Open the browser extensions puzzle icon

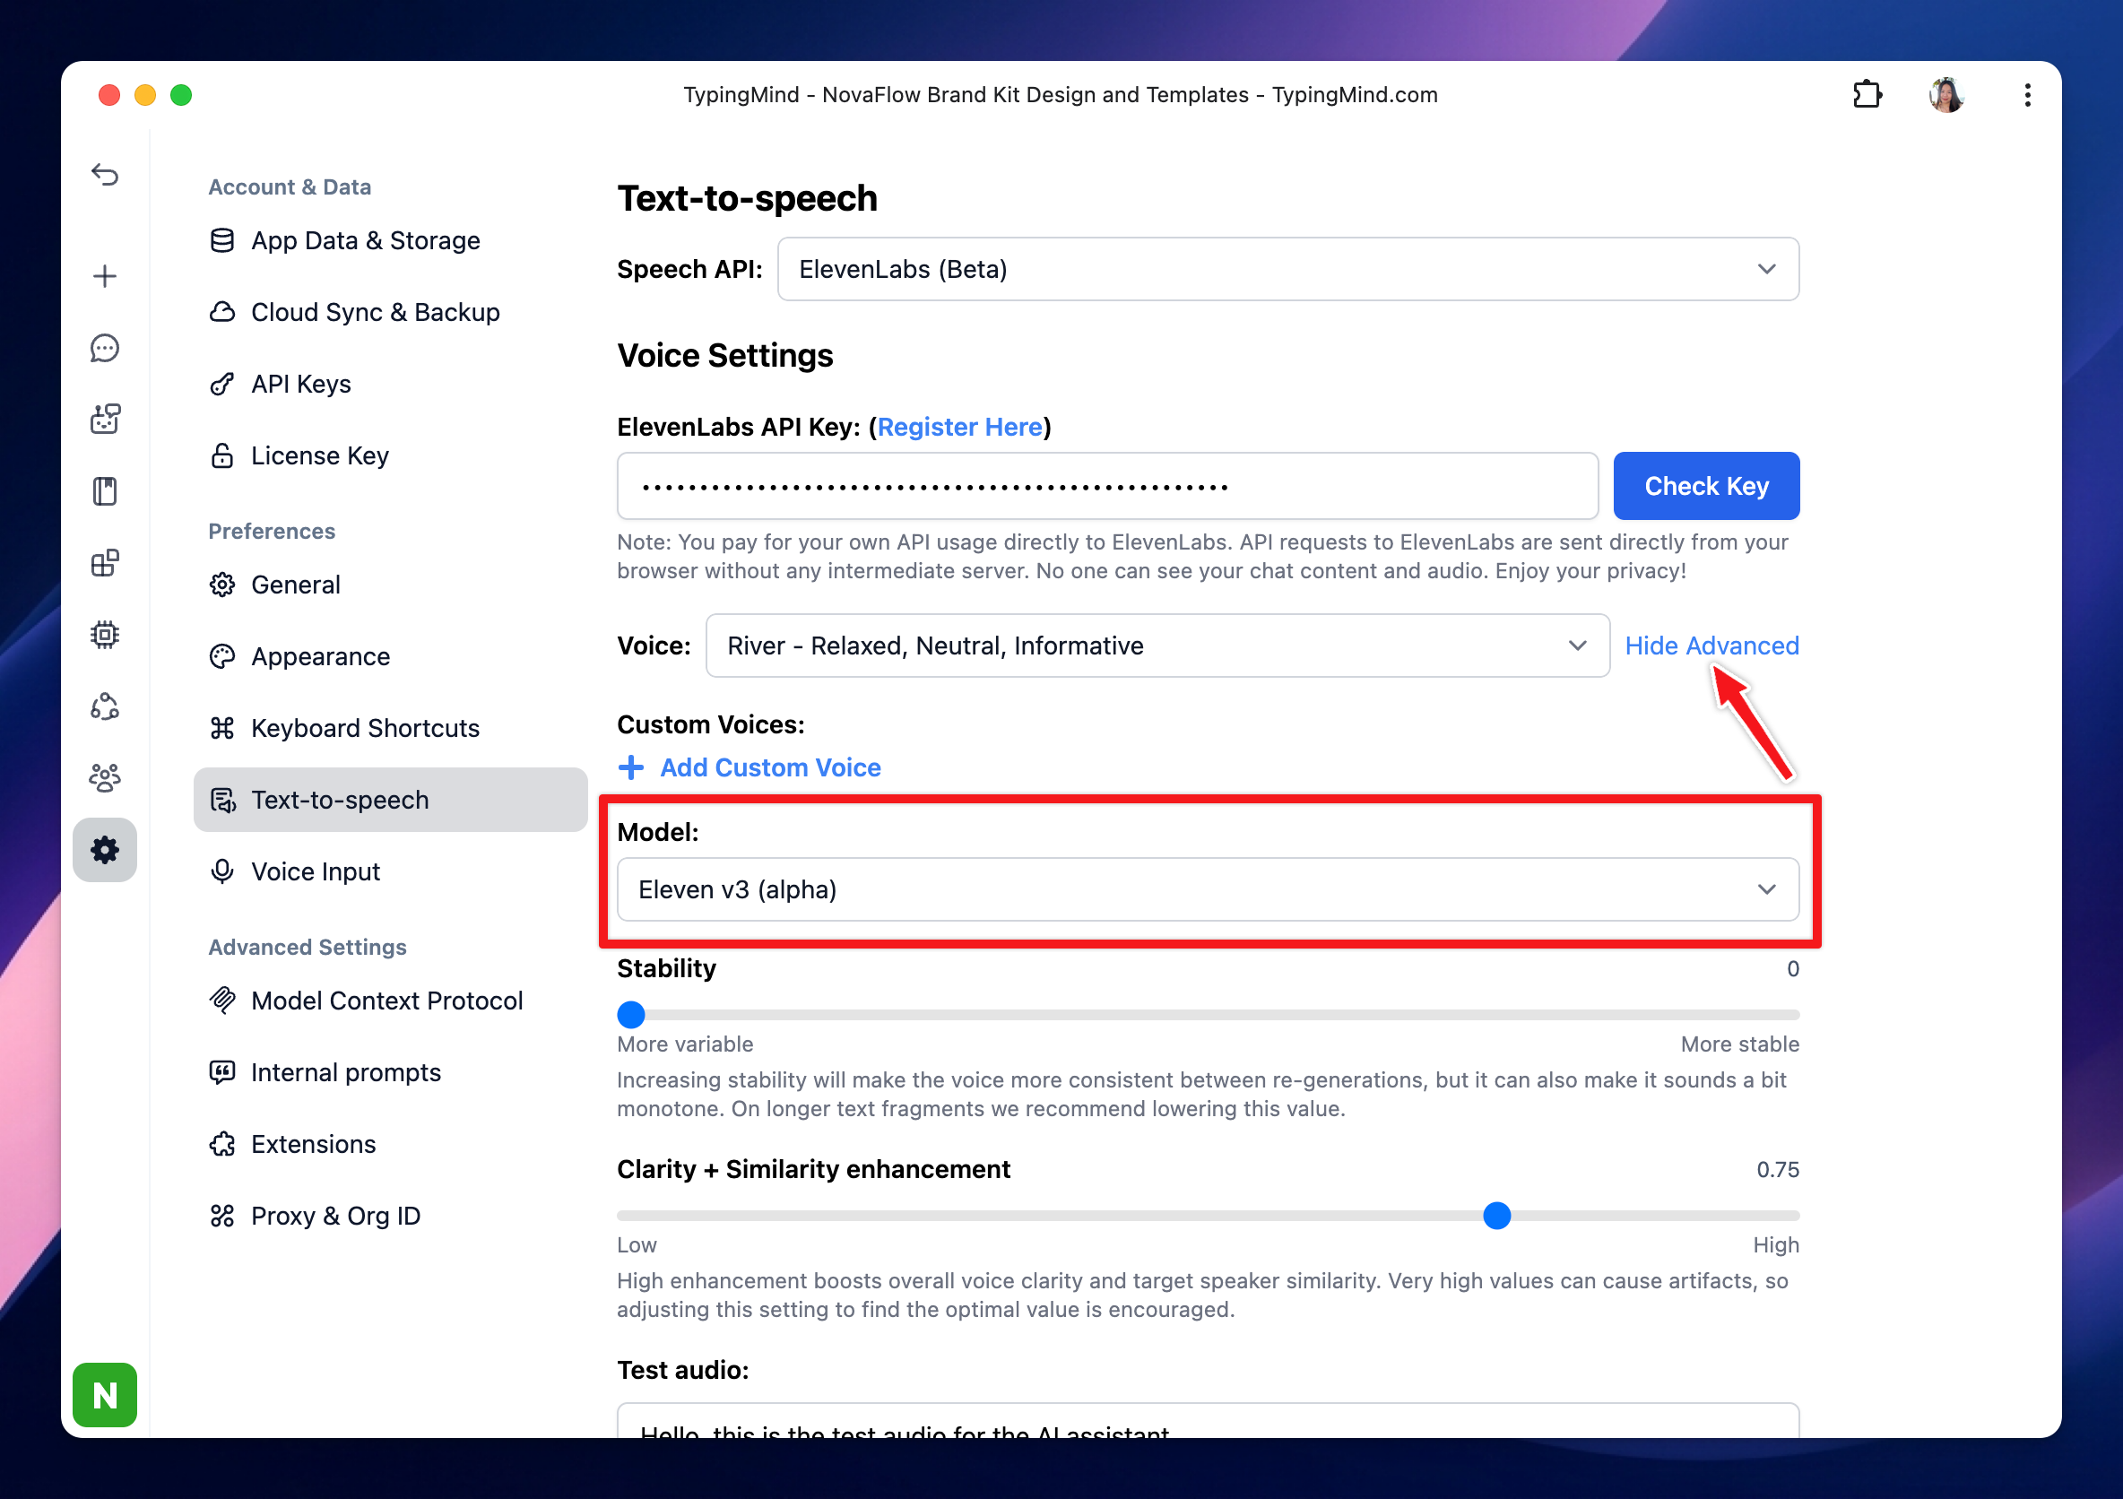1867,94
